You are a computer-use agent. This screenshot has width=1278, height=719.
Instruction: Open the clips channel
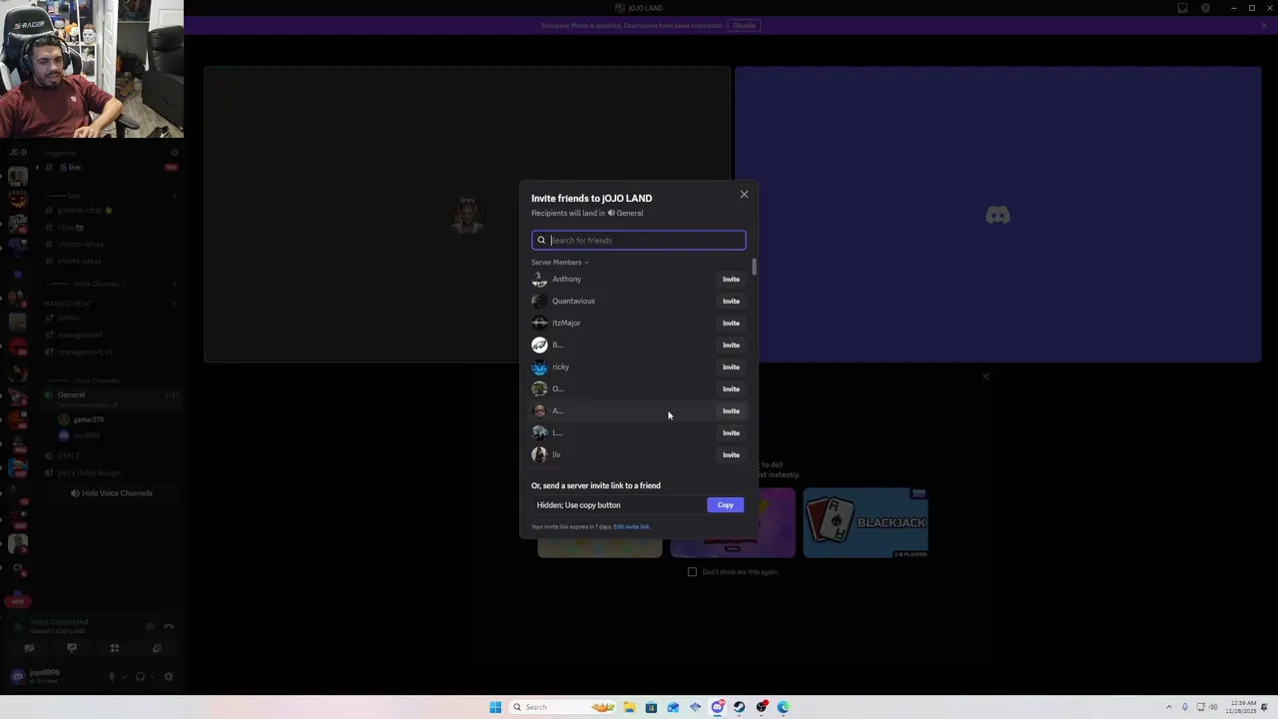click(110, 228)
